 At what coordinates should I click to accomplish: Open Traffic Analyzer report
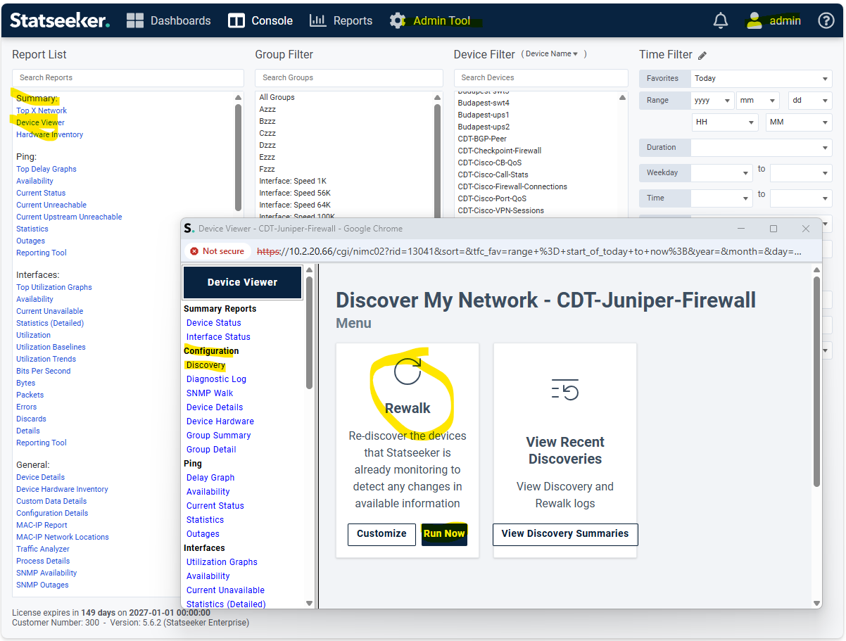43,549
